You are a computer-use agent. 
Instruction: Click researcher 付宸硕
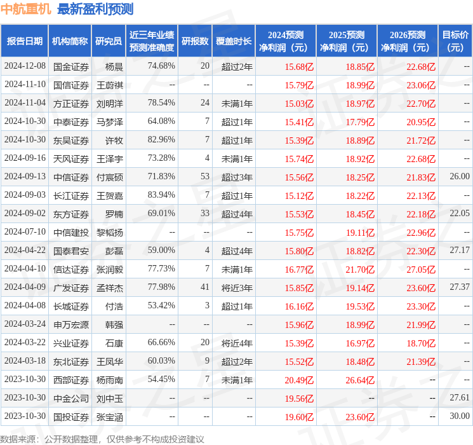tap(110, 177)
